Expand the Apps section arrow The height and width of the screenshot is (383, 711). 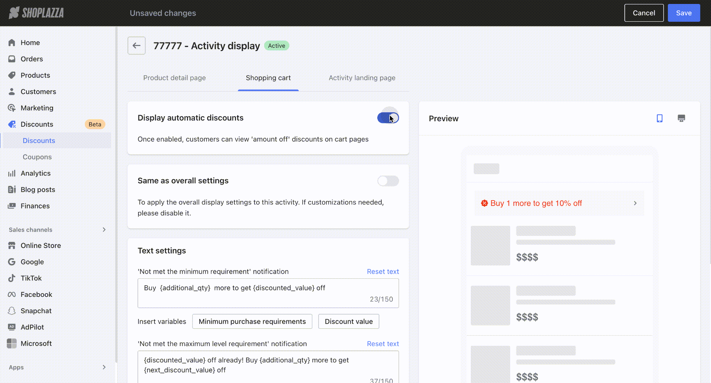pyautogui.click(x=104, y=367)
